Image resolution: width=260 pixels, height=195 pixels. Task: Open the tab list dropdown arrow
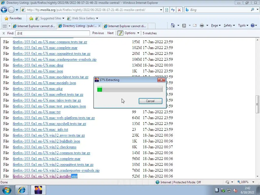9,26
